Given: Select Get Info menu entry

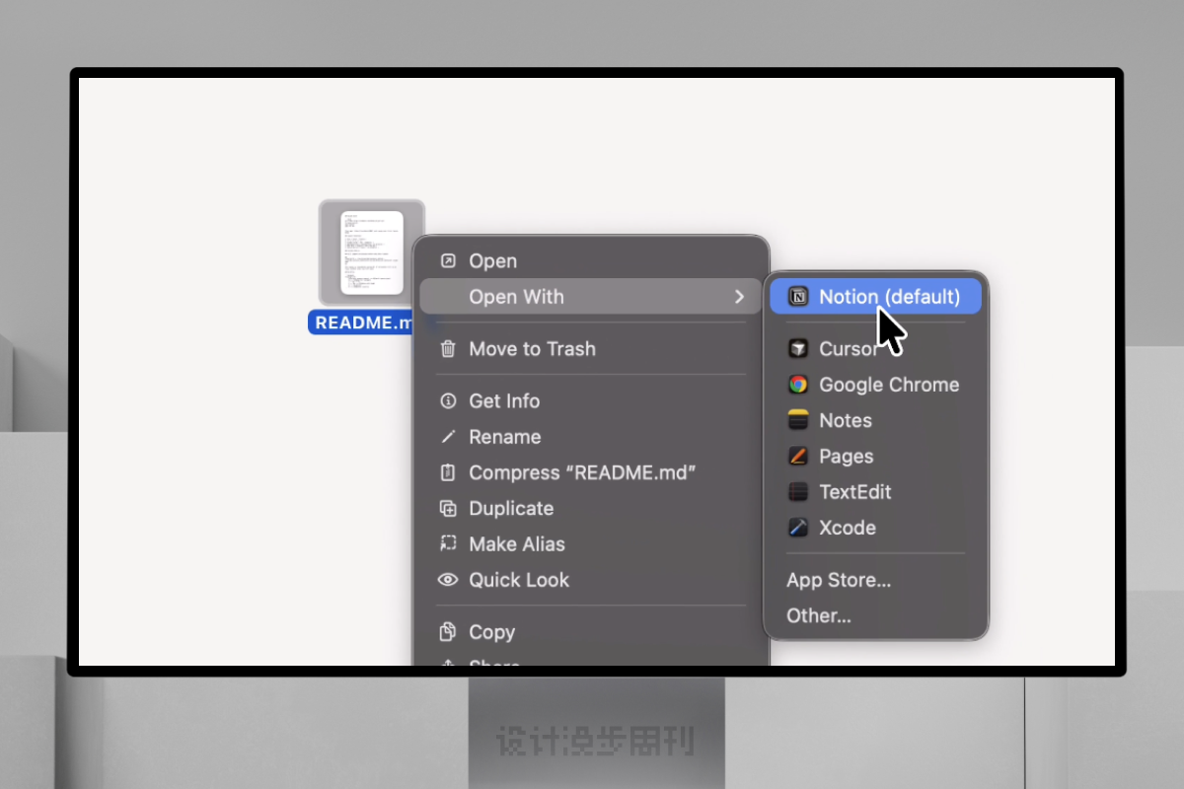Looking at the screenshot, I should [591, 400].
